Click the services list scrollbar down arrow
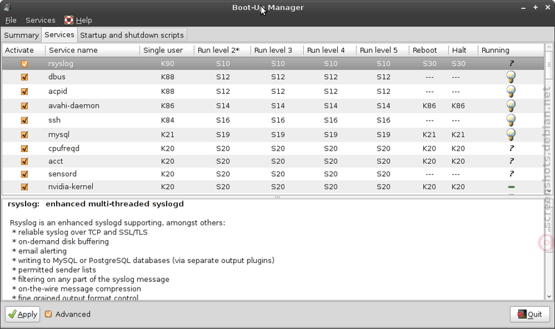The height and width of the screenshot is (329, 555). (549, 192)
